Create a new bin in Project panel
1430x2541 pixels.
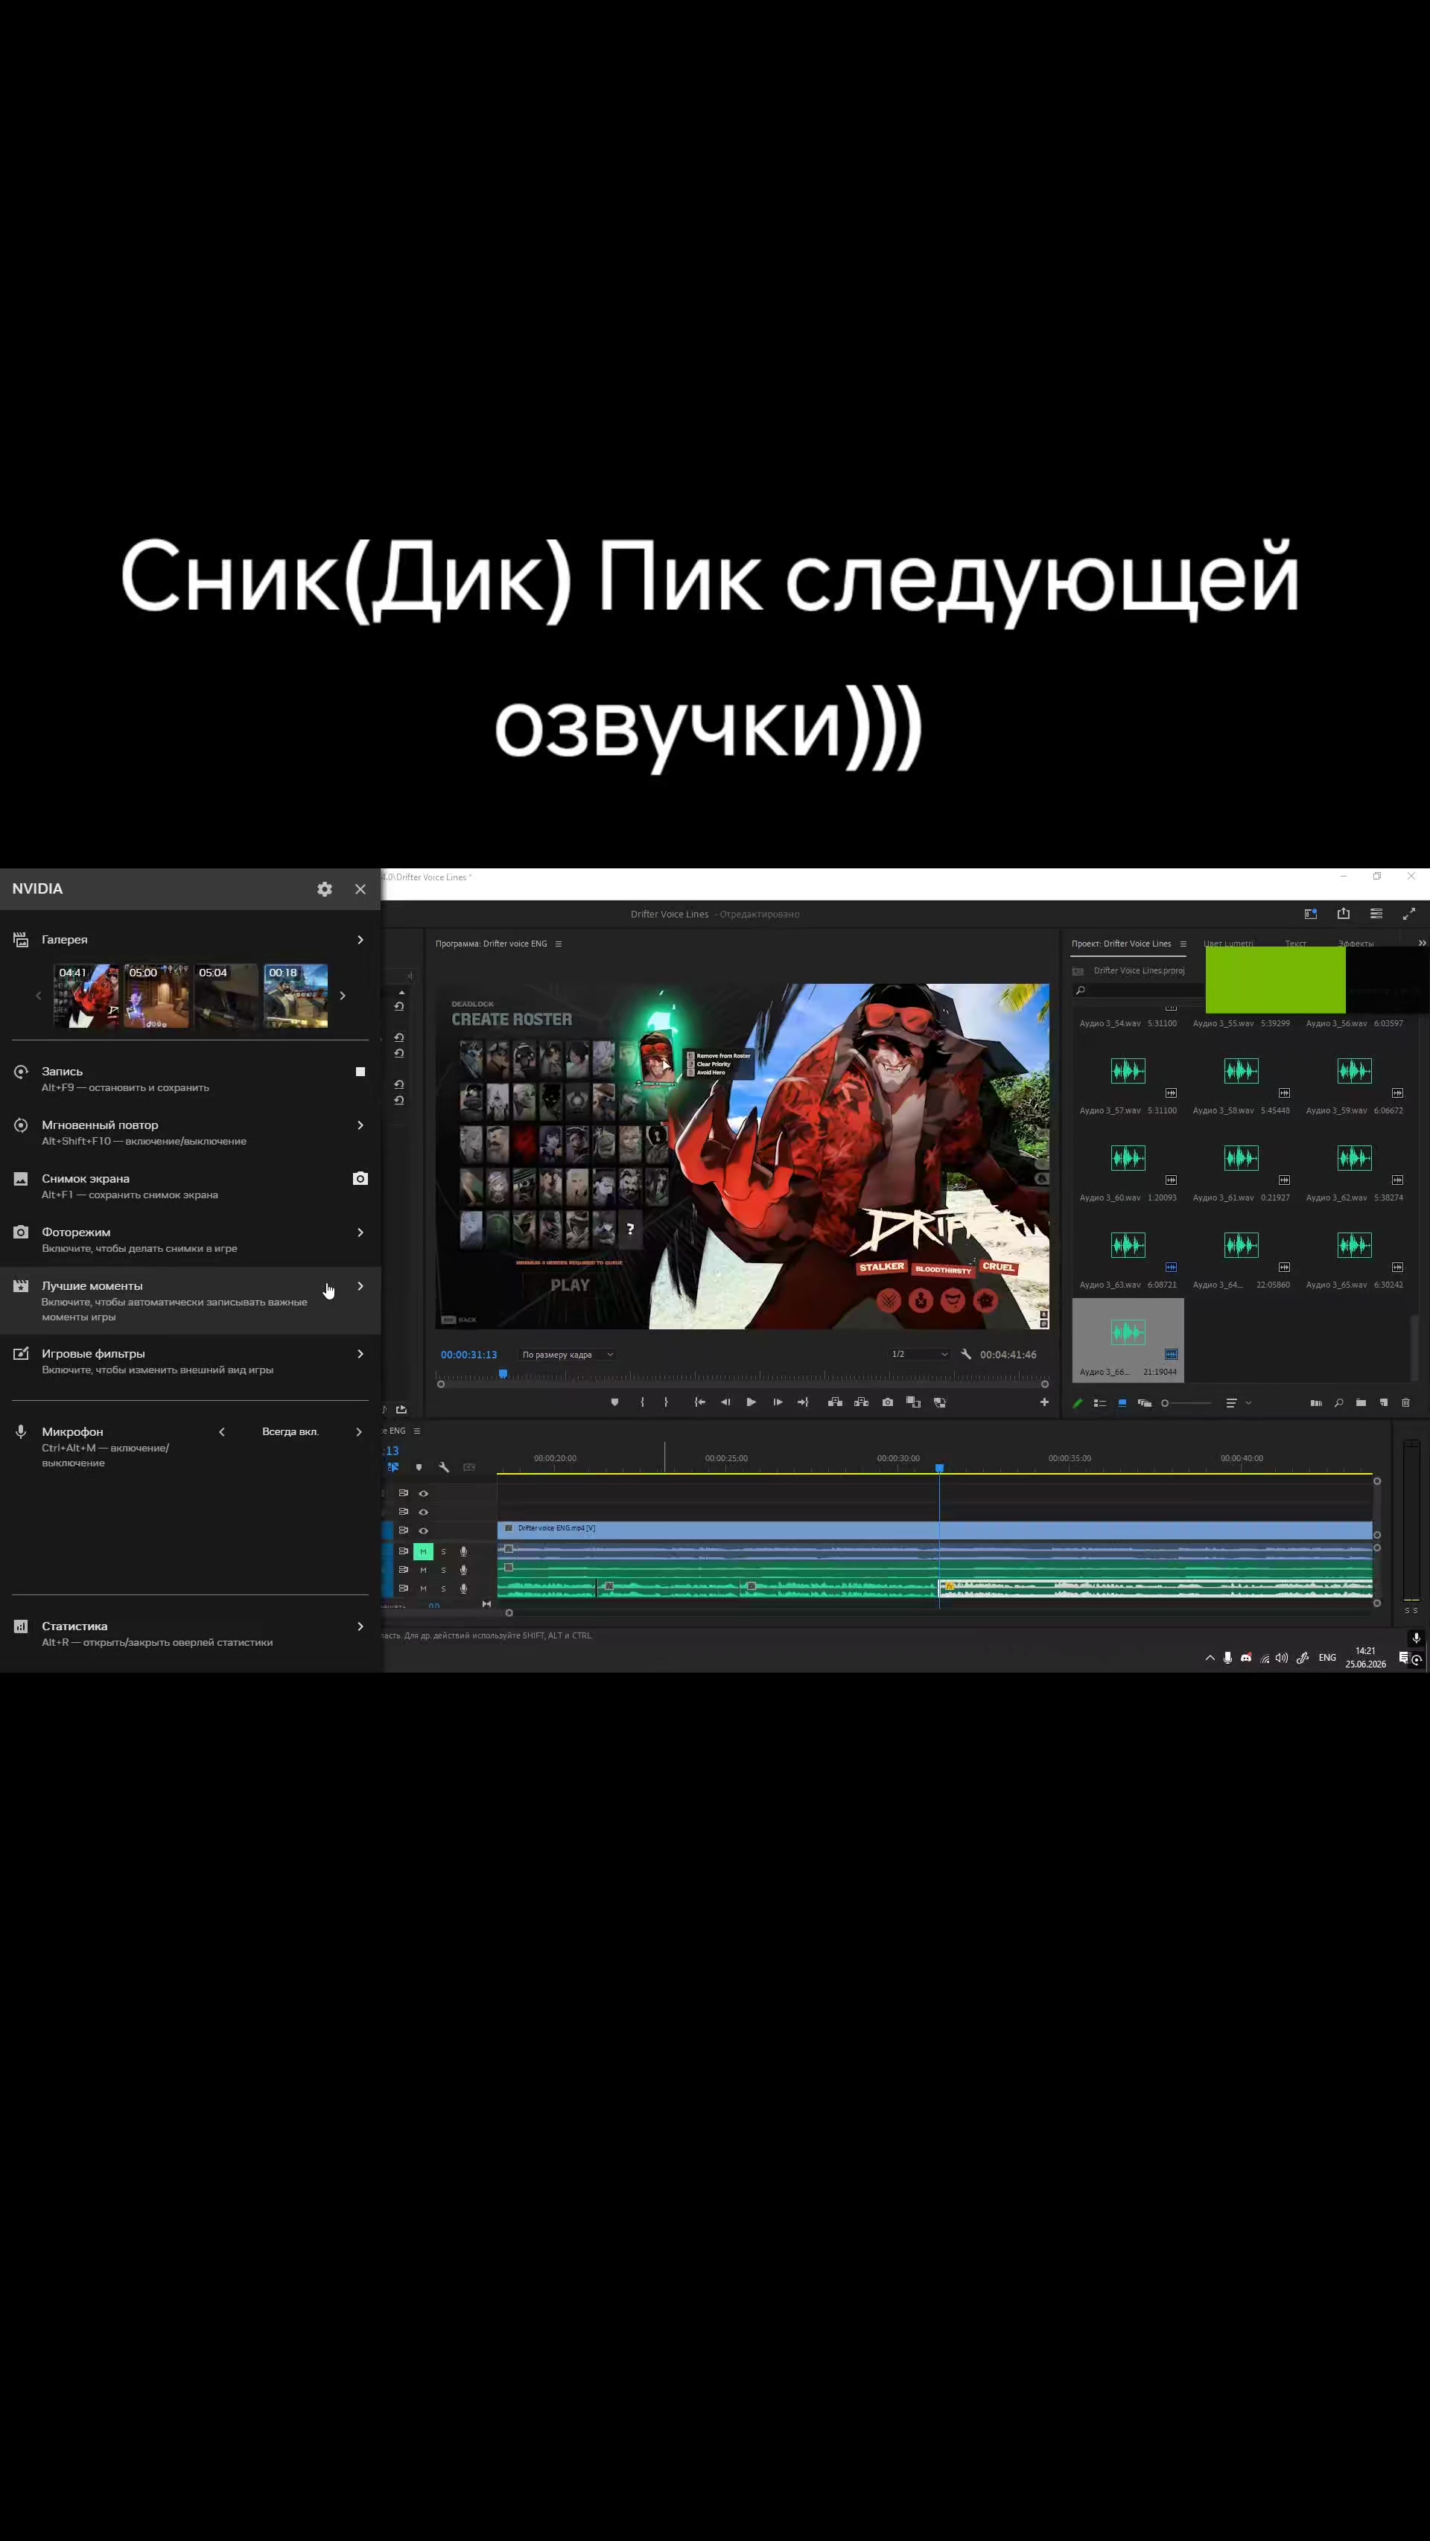coord(1361,1402)
